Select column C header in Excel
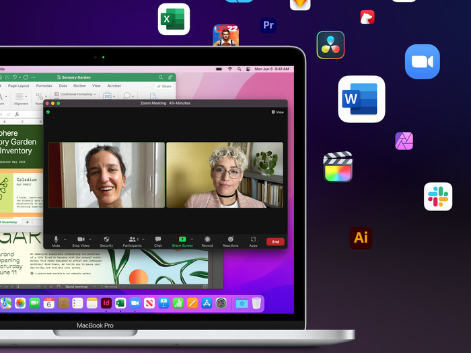This screenshot has height=353, width=471. click(22, 122)
